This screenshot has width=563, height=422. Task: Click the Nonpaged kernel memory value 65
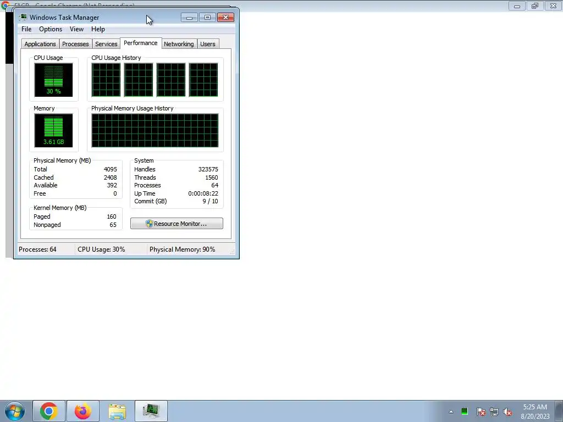pyautogui.click(x=113, y=225)
